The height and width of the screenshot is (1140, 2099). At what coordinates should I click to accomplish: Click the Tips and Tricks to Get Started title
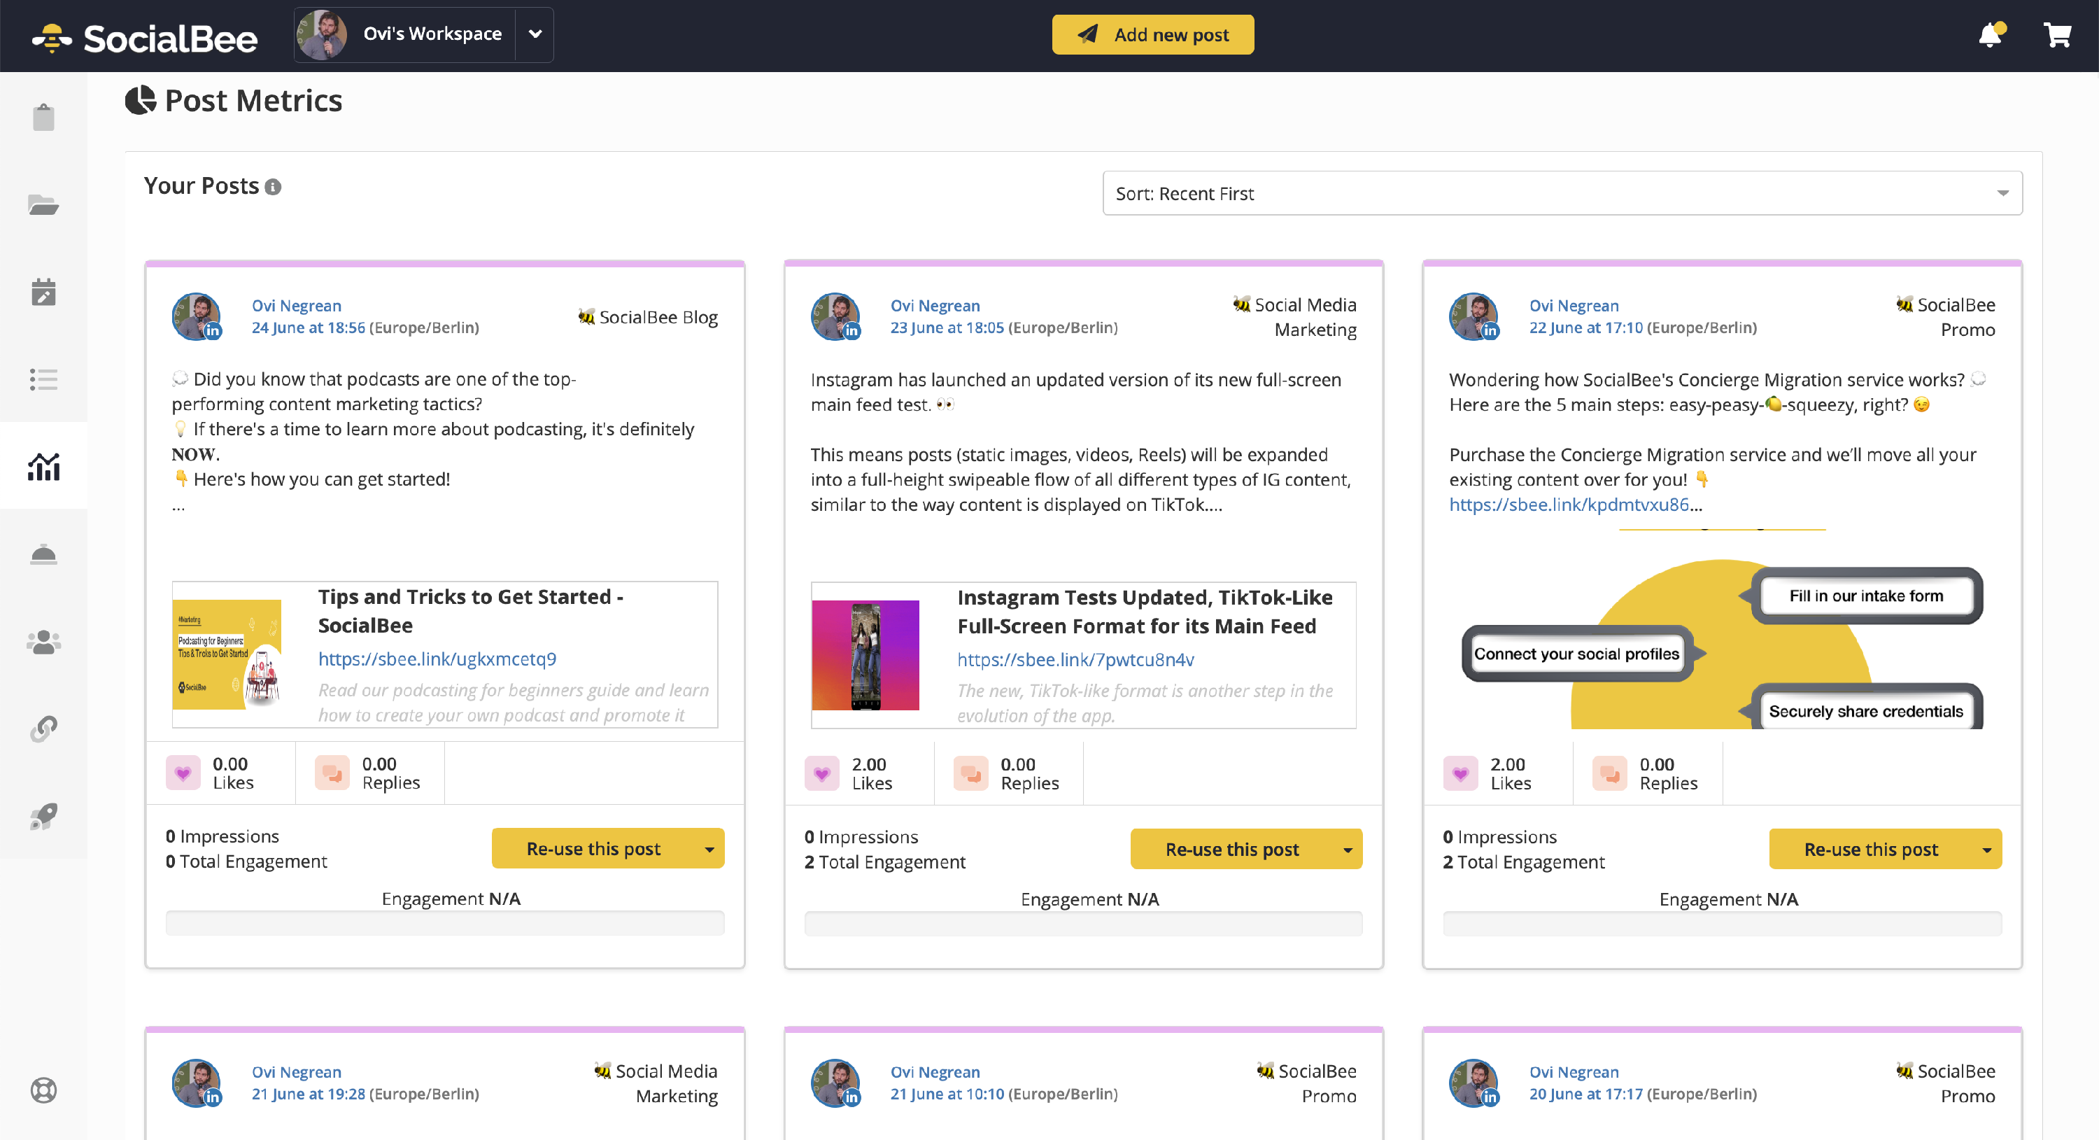470,611
